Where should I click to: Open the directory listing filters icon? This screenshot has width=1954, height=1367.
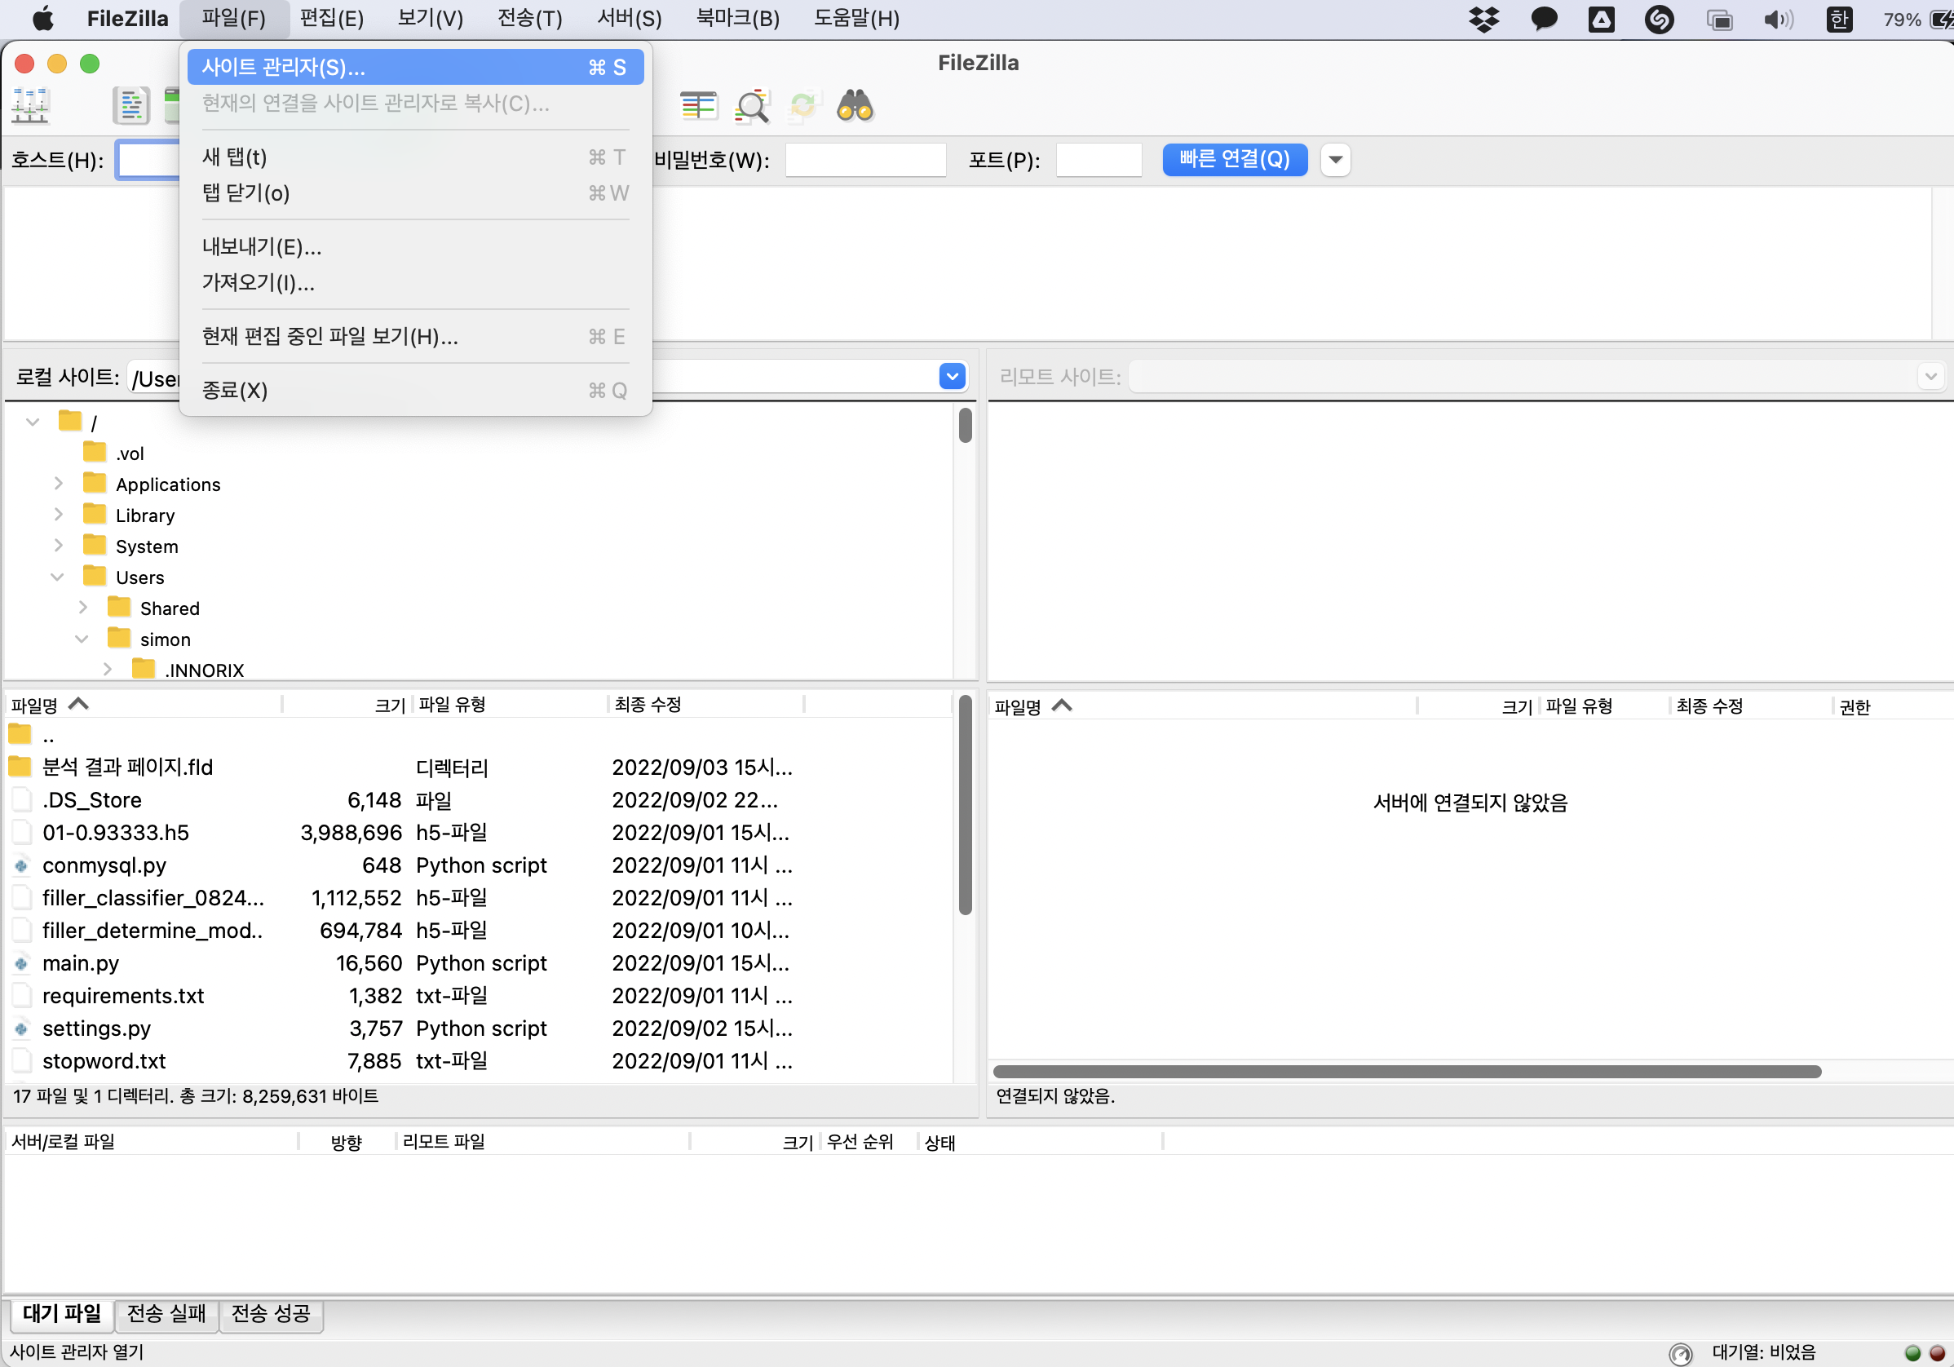pos(699,106)
